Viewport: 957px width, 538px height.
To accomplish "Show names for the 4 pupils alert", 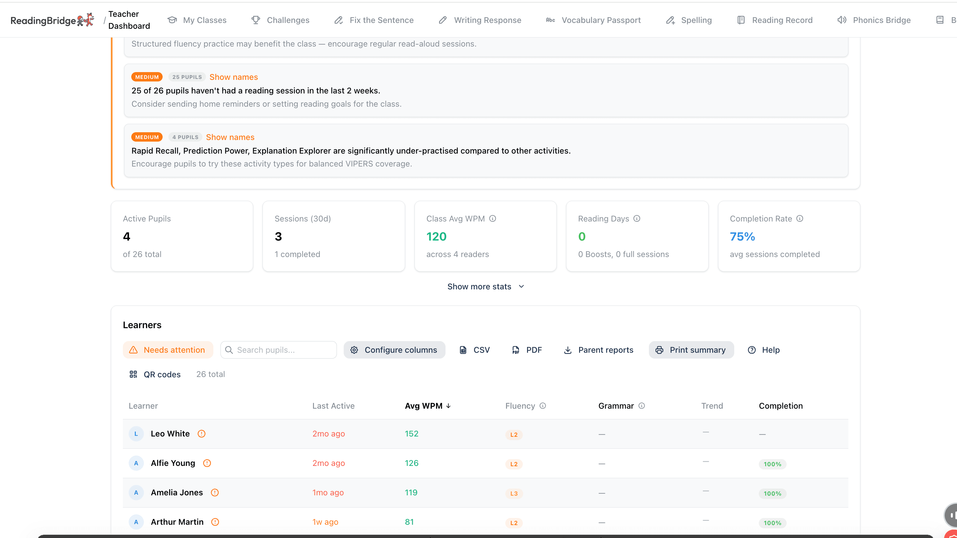I will pyautogui.click(x=230, y=137).
